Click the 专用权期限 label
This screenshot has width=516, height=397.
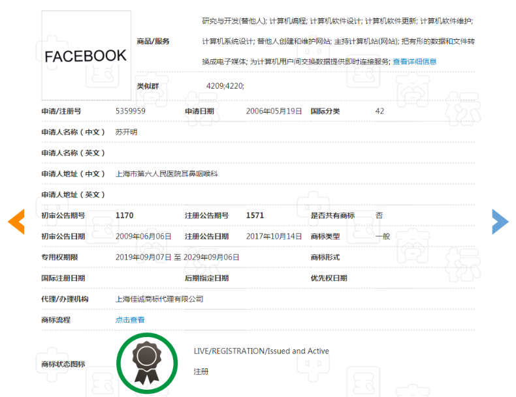59,257
